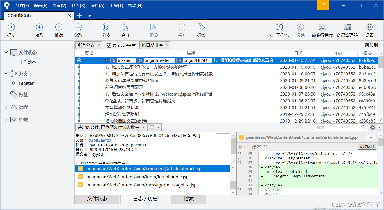The image size is (384, 210).
Task: Open the 按日期排序 dropdown
Action: click(155, 45)
